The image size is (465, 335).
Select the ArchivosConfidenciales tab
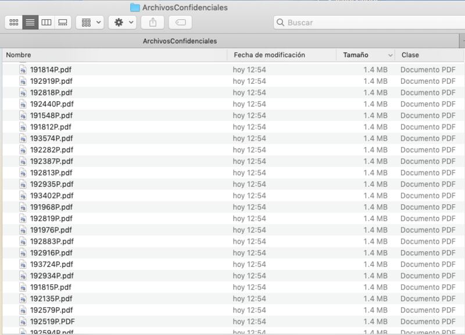pos(180,41)
